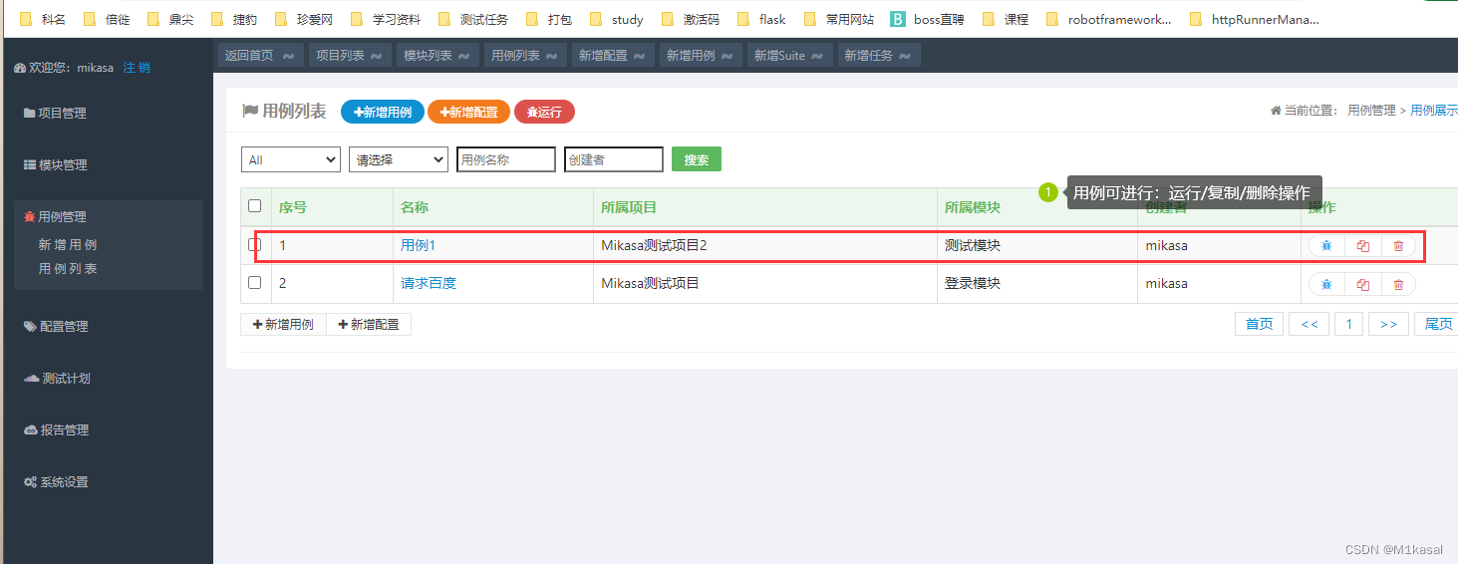Open the boss直聘 bookmark
The width and height of the screenshot is (1458, 564).
(x=928, y=19)
